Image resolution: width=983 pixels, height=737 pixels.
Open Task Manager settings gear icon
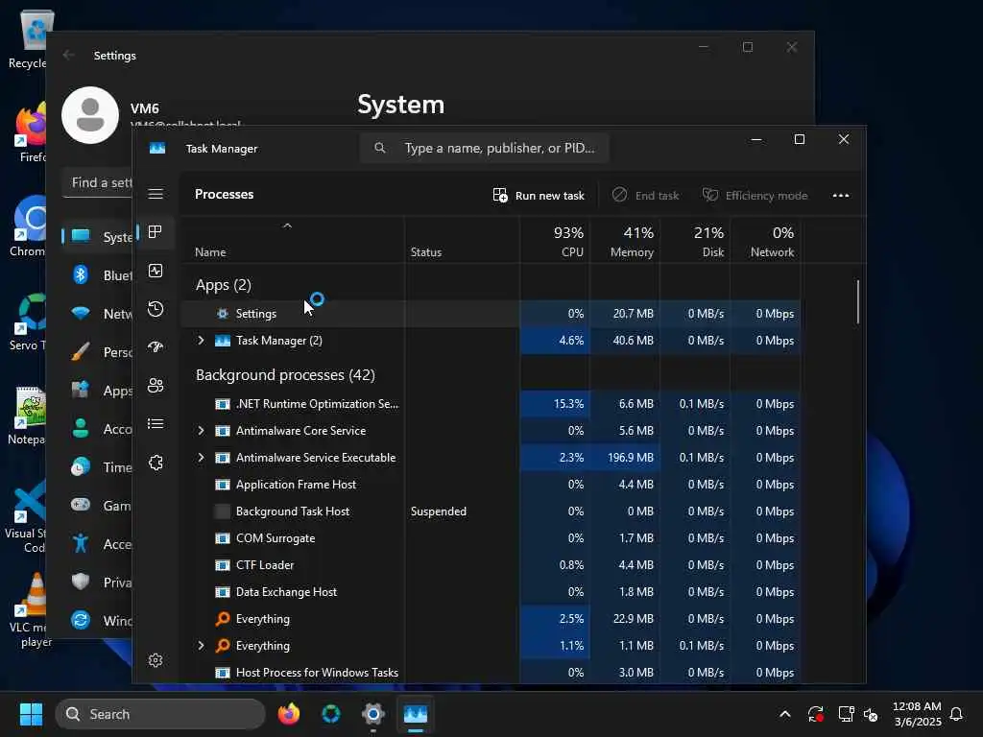tap(156, 660)
